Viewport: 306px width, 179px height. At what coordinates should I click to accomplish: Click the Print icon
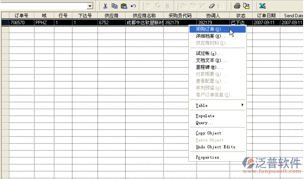[x=237, y=6]
